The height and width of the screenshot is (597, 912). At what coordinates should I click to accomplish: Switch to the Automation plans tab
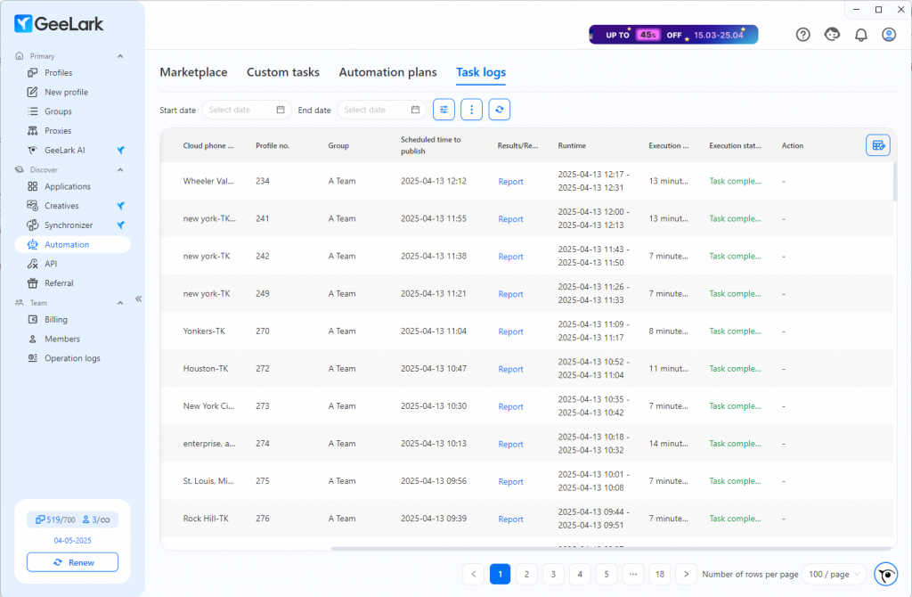tap(388, 72)
